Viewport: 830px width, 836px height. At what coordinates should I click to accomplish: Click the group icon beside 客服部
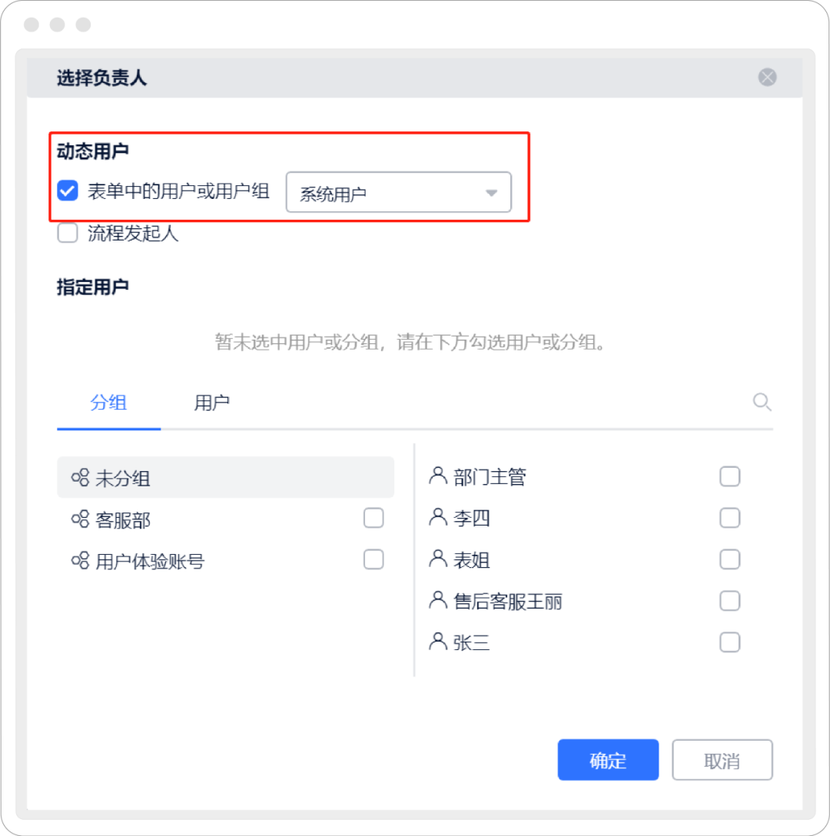coord(80,519)
